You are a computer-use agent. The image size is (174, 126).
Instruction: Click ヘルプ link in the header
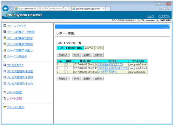[x=150, y=17]
